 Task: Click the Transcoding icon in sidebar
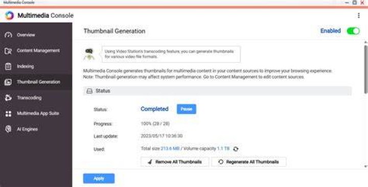pyautogui.click(x=8, y=98)
